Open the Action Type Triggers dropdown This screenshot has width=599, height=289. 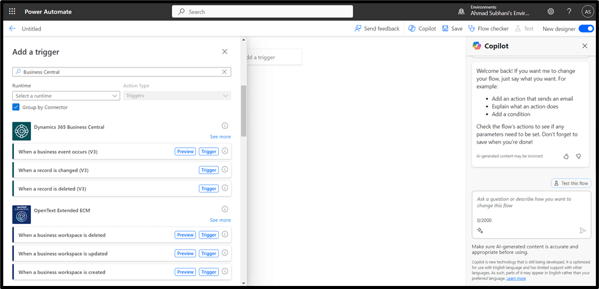tap(177, 96)
